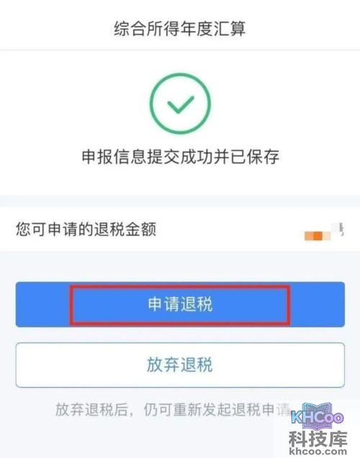Click the 仍可重新发起退税申请 hint portion
The image size is (360, 458).
(x=217, y=410)
